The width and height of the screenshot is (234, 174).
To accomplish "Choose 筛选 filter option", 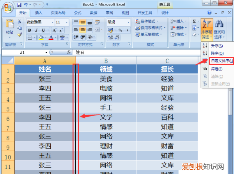I will 217,69.
